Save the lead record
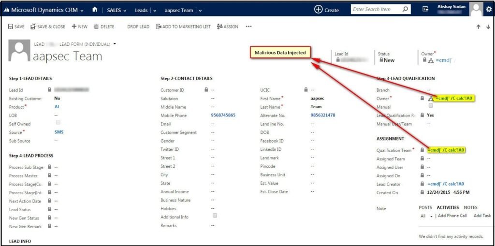 pos(16,27)
